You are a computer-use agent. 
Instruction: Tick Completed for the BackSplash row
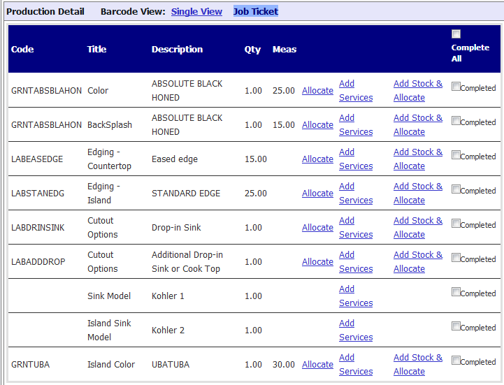(x=456, y=122)
